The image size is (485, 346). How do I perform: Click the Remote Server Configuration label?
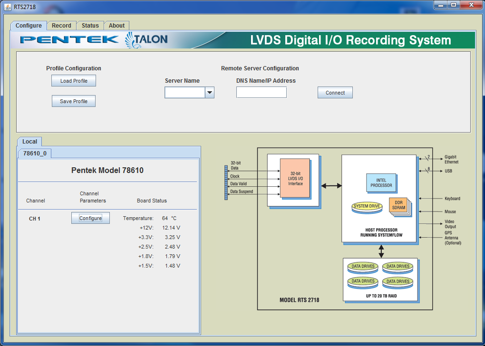[x=260, y=68]
